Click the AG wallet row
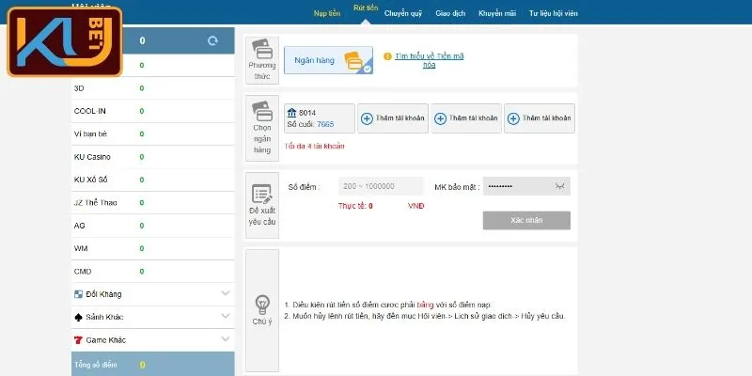The image size is (752, 376). [153, 226]
